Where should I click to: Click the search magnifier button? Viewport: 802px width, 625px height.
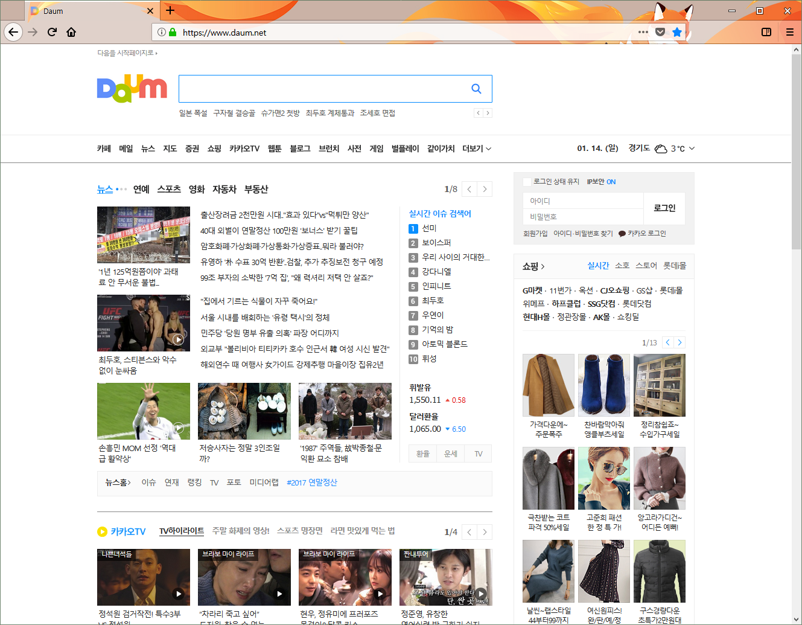[476, 89]
